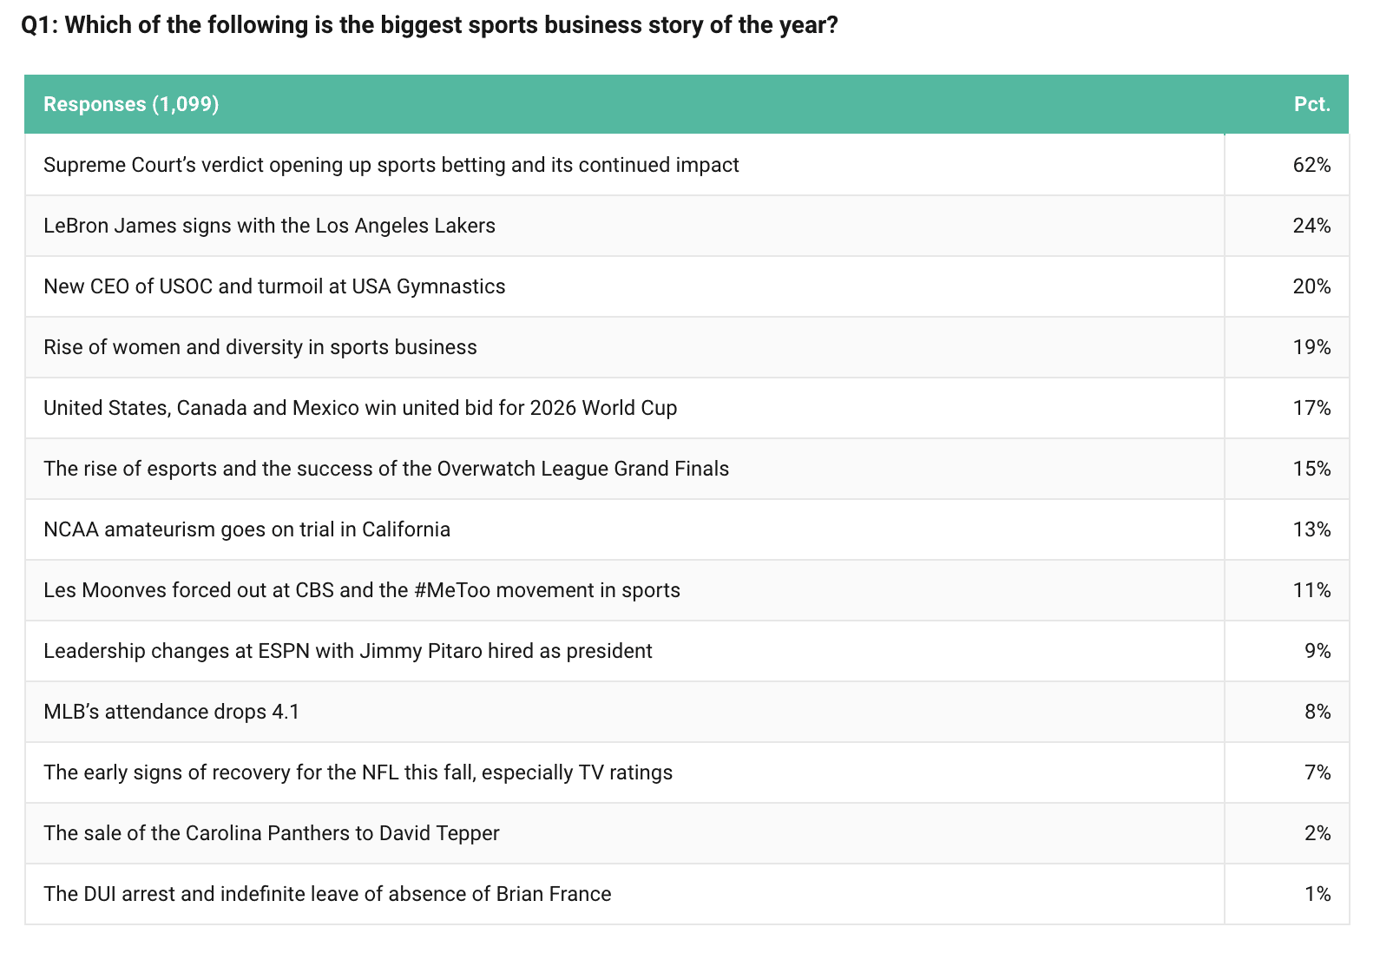1380x953 pixels.
Task: Select the Jimmy Pitaro ESPN leadership row
Action: (347, 651)
